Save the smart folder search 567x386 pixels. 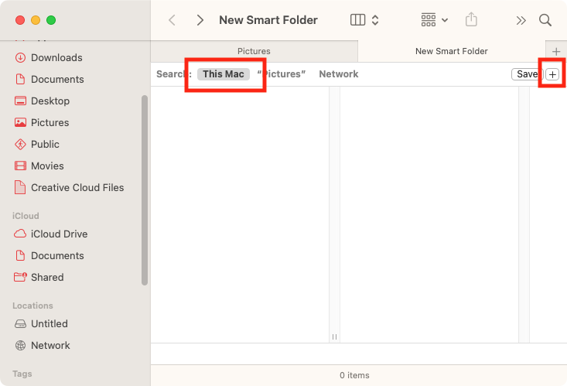click(x=527, y=74)
